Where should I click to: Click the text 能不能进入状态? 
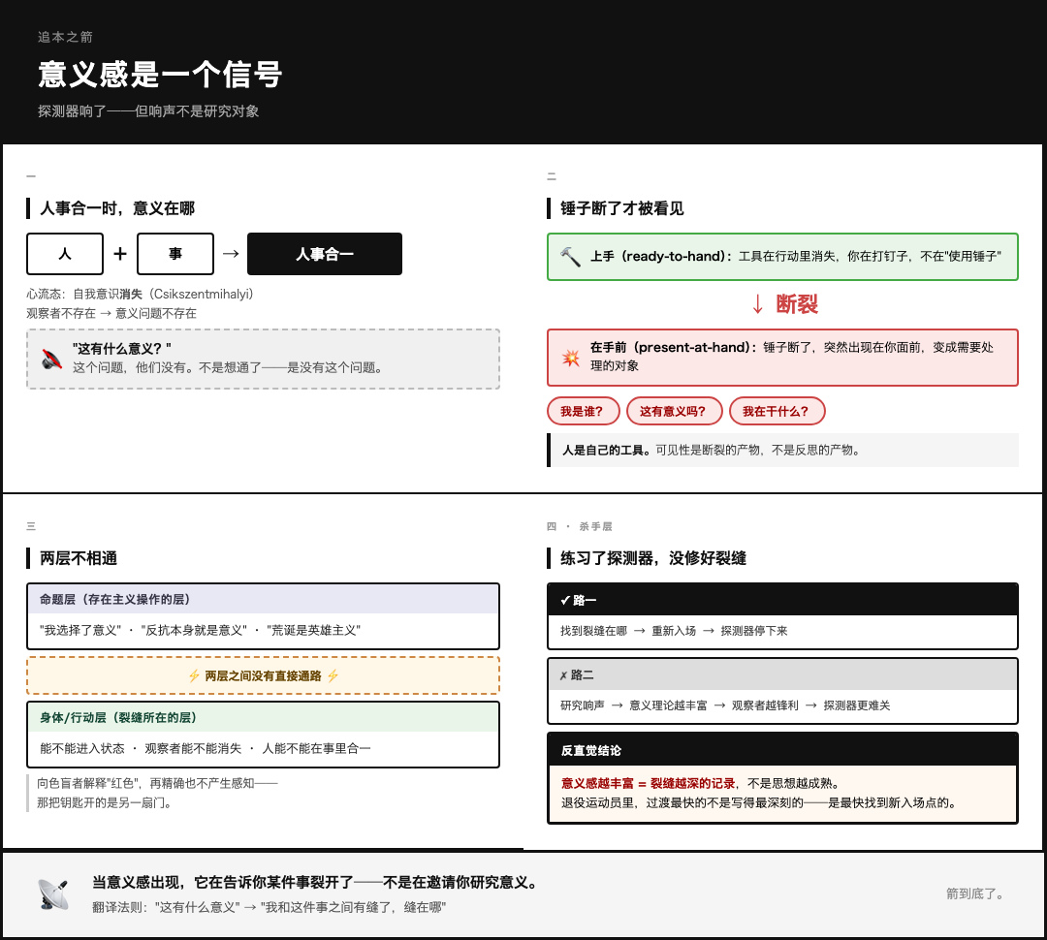(x=82, y=748)
